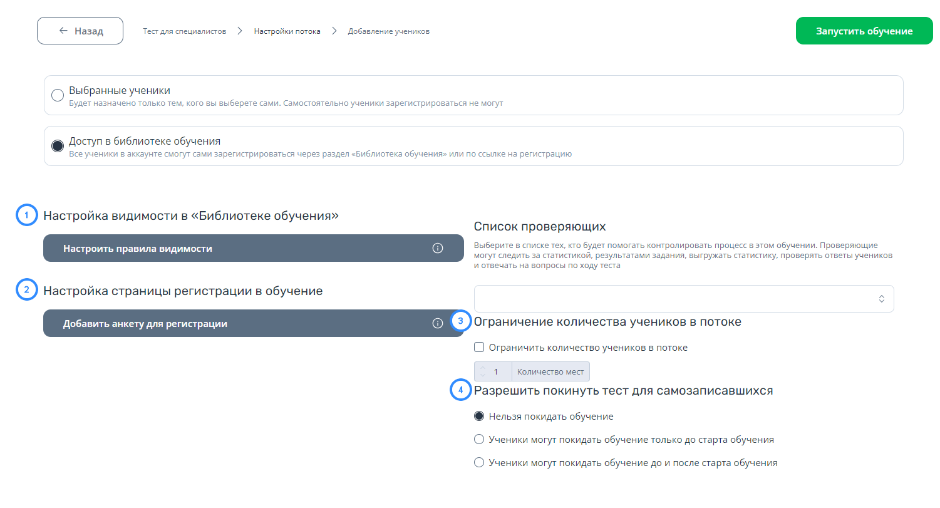Click heading 'Список проверяющих'
The width and height of the screenshot is (940, 508).
[540, 226]
